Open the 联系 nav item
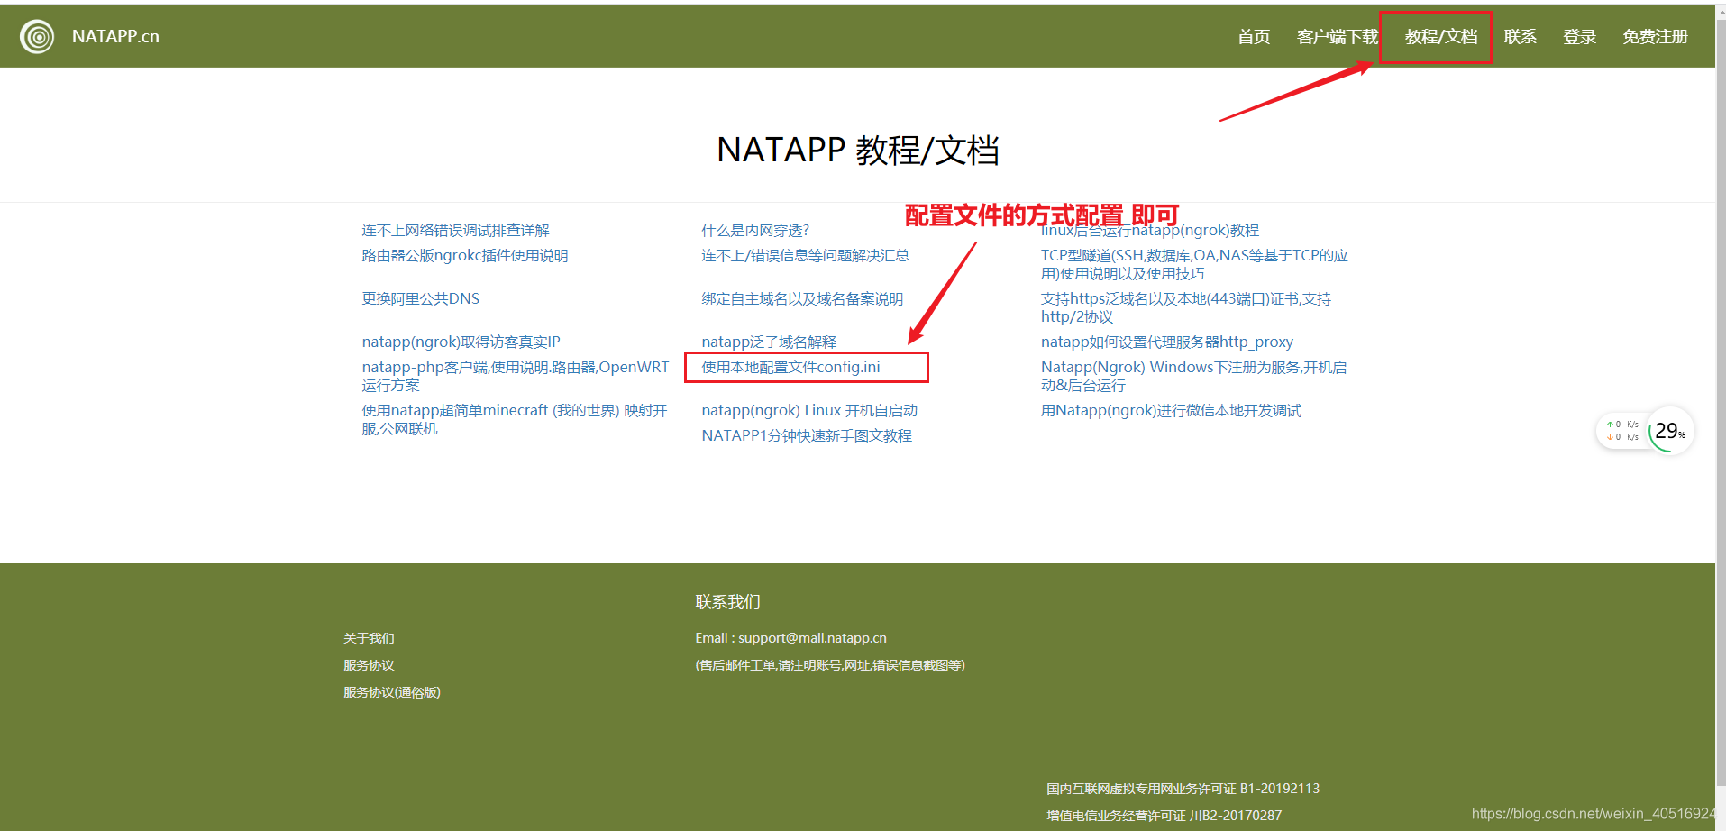This screenshot has height=831, width=1726. pyautogui.click(x=1521, y=37)
